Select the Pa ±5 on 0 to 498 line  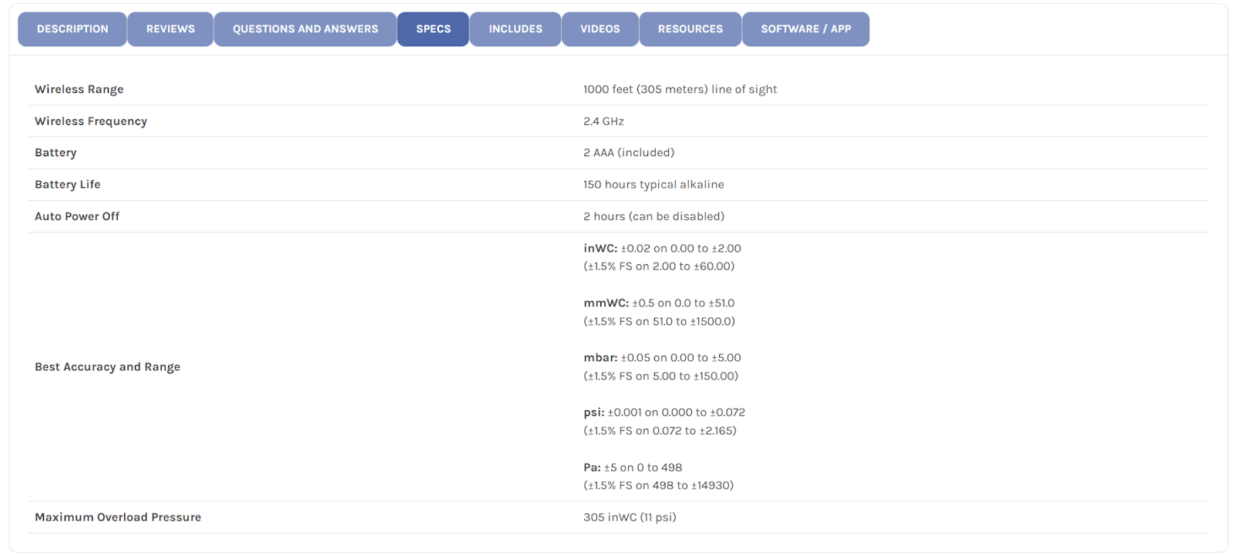pos(633,467)
